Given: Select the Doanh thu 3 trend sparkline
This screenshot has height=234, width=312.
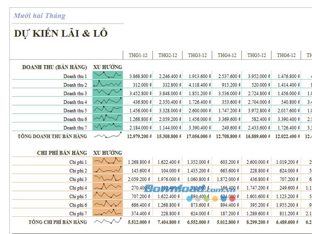Looking at the screenshot, I should 107,93.
